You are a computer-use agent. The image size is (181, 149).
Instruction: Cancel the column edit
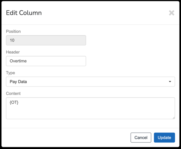coord(141,138)
